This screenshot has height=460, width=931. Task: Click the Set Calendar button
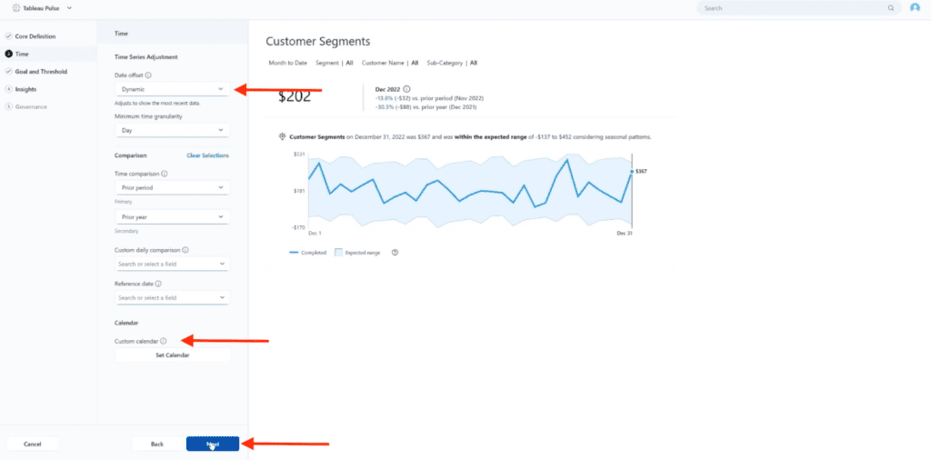coord(172,355)
